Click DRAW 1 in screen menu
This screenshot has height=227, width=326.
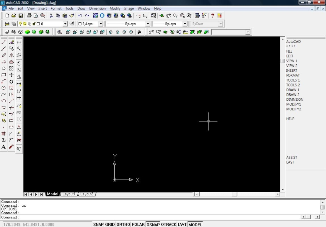[x=293, y=90]
